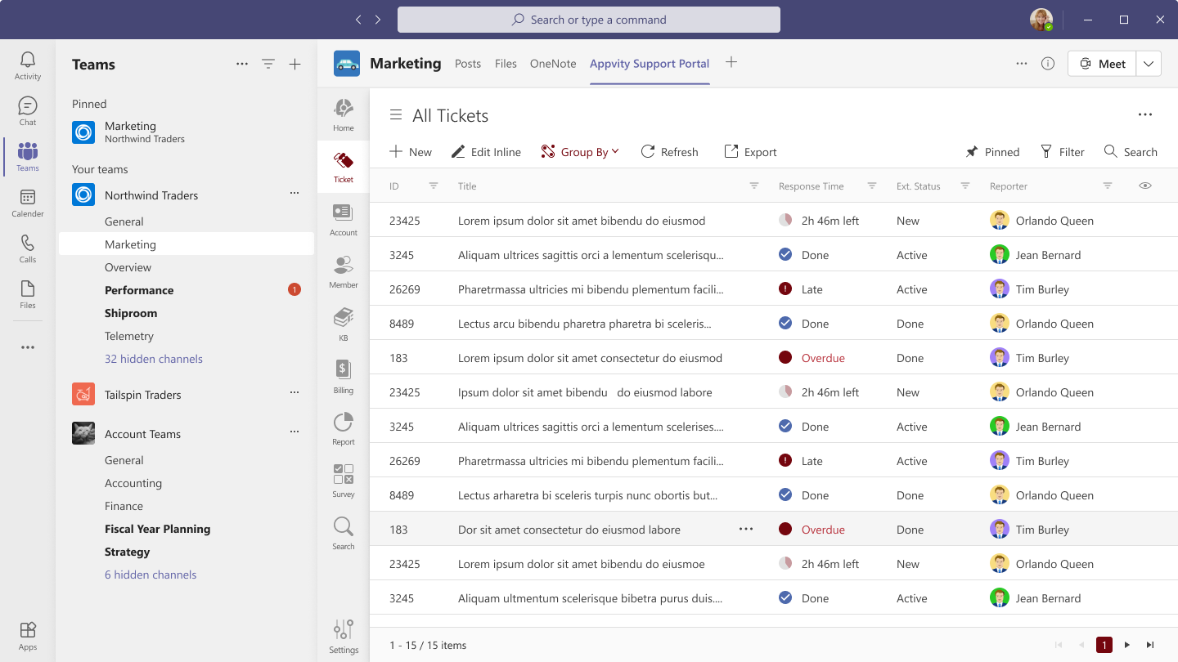
Task: Select the Billing icon
Action: [343, 370]
